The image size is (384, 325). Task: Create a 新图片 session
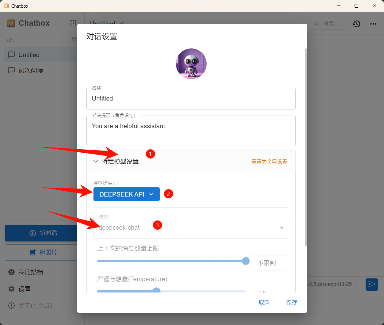(x=41, y=252)
